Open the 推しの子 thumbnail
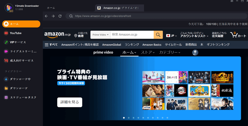Screen dimensions: 248x126 tap(176, 77)
